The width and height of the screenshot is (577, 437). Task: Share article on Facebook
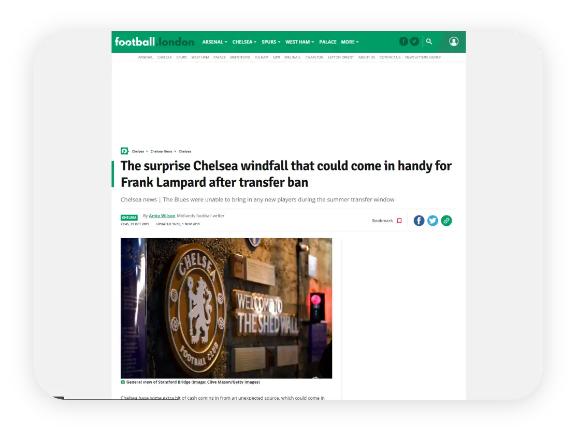[x=419, y=221]
